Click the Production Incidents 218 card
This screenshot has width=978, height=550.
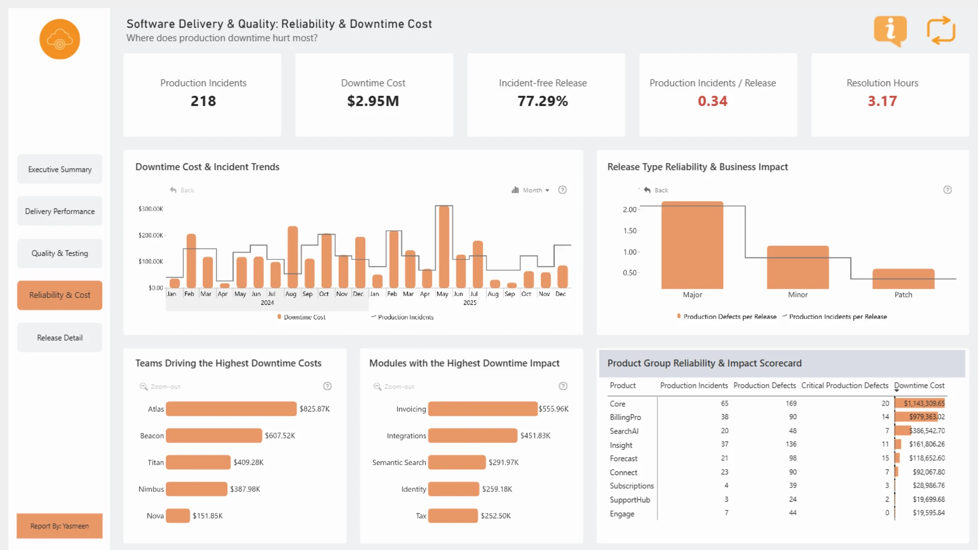click(x=202, y=95)
